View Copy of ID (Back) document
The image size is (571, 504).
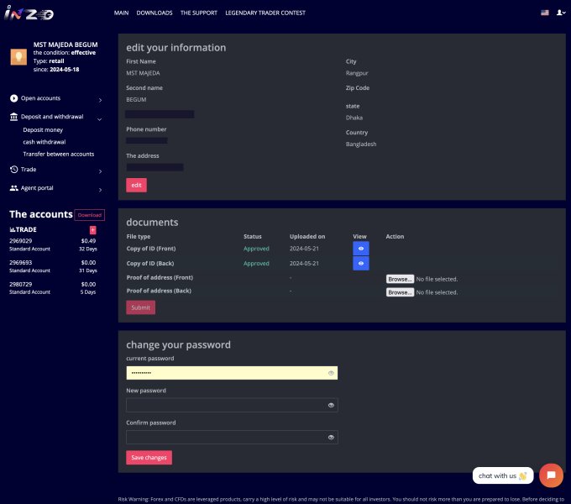pyautogui.click(x=361, y=263)
